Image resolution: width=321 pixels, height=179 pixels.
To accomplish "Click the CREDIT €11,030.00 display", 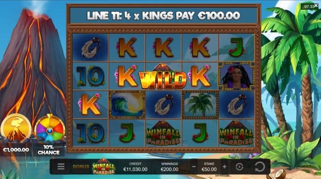I will click(135, 167).
